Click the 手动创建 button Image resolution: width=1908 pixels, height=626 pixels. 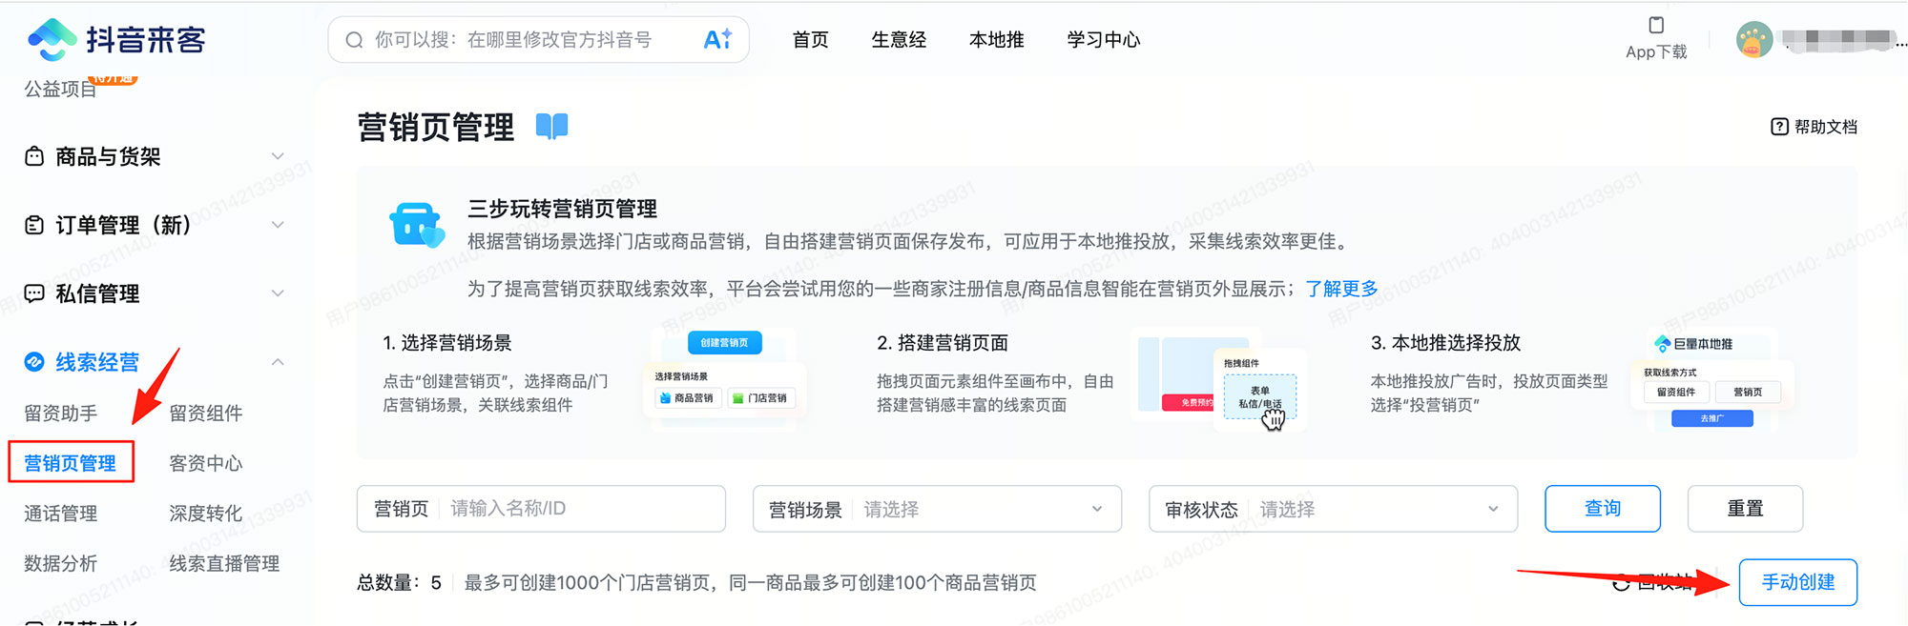click(1797, 582)
